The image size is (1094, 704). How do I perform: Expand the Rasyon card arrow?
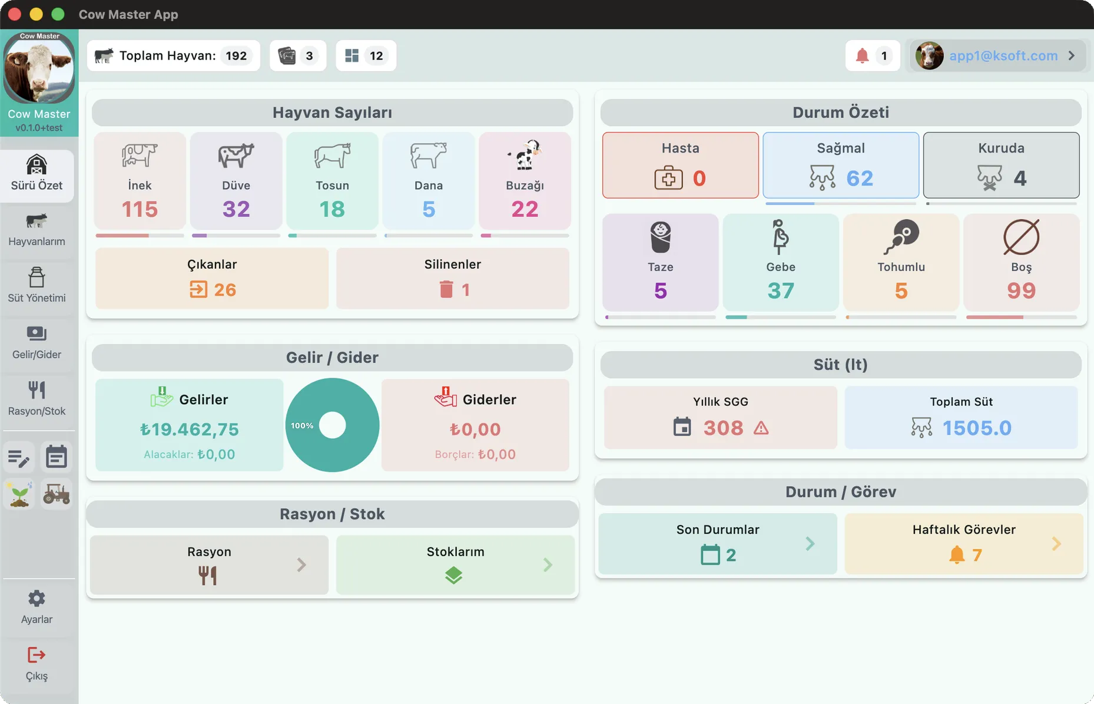(301, 565)
